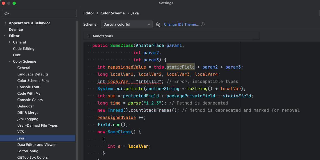Select the Editor breadcrumb at the top

click(89, 13)
